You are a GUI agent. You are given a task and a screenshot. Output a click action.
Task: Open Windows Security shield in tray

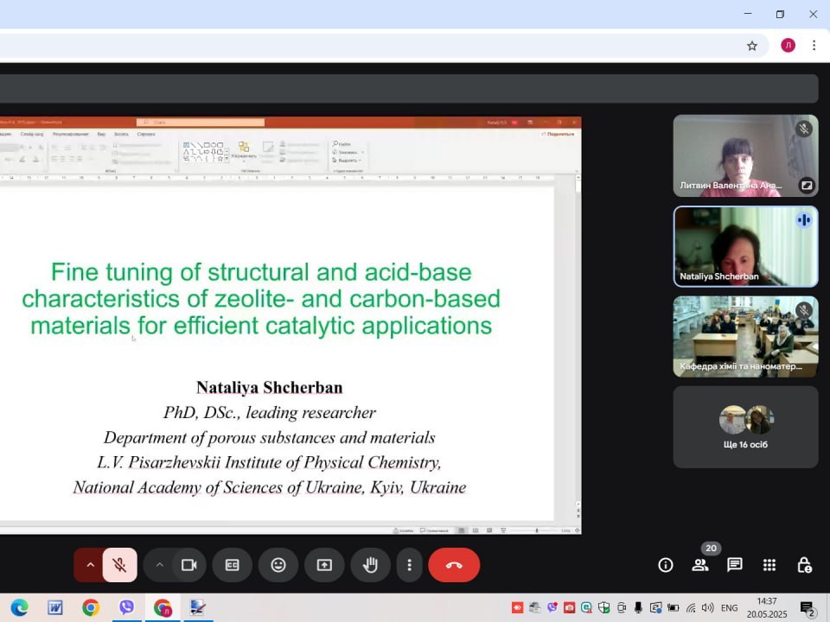(x=603, y=607)
